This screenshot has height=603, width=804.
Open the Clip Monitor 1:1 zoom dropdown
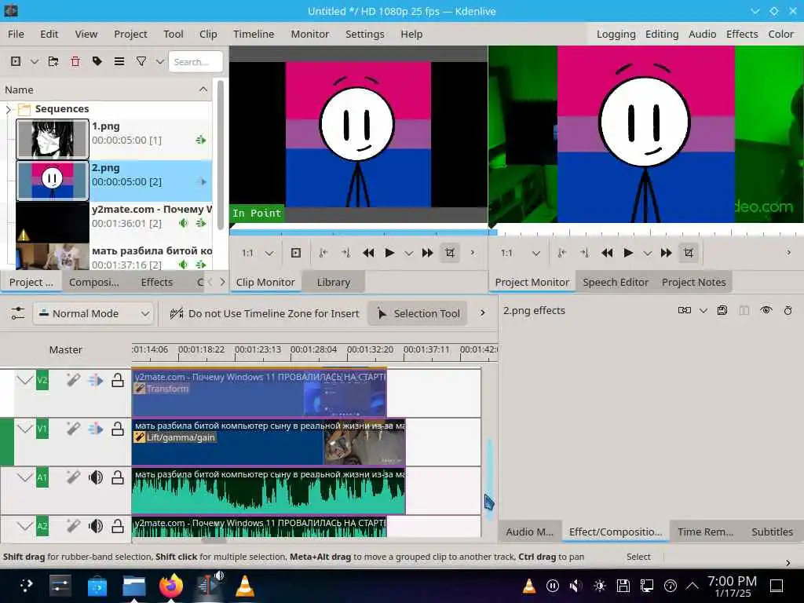tap(258, 253)
